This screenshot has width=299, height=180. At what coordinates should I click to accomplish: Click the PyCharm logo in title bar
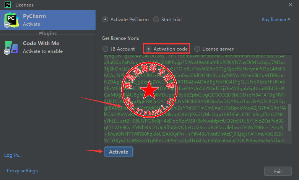click(8, 5)
